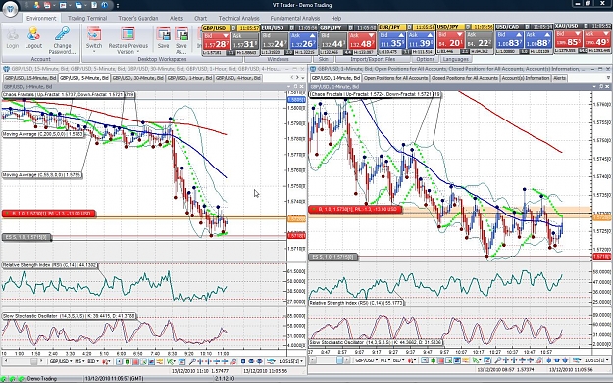The width and height of the screenshot is (613, 383).
Task: Click the eraser-magnifier icon in 1-Minute chart toolbar
Action: coord(539,360)
